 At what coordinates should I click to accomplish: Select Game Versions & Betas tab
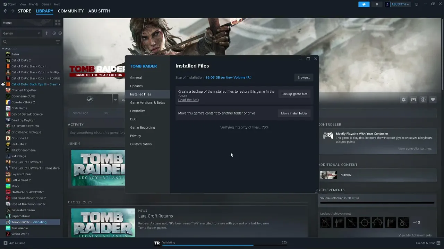pyautogui.click(x=147, y=103)
